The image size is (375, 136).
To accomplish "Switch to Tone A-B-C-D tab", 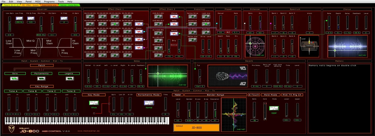I will point(11,5).
